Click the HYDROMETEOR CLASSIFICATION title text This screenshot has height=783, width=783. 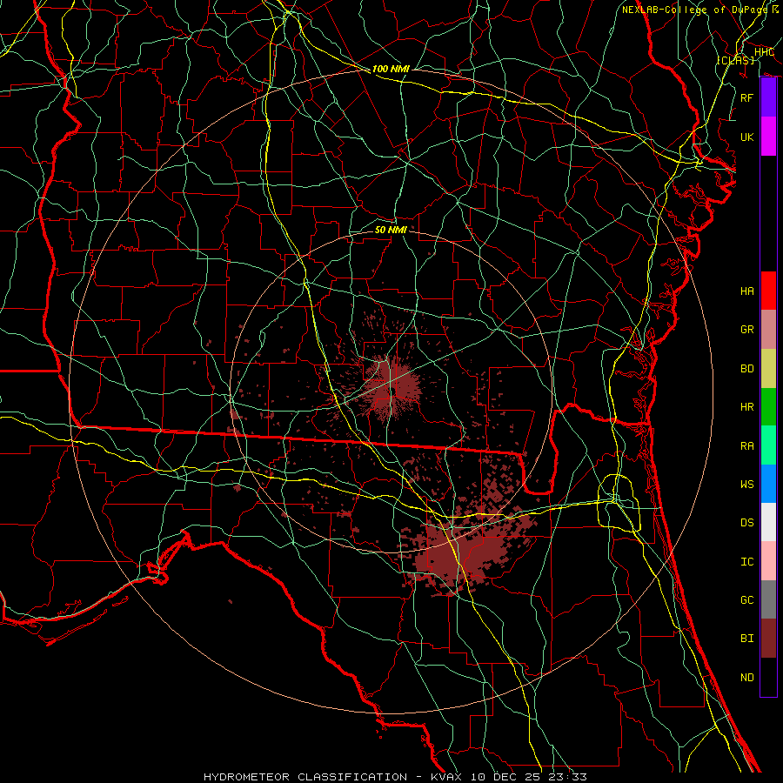point(305,777)
